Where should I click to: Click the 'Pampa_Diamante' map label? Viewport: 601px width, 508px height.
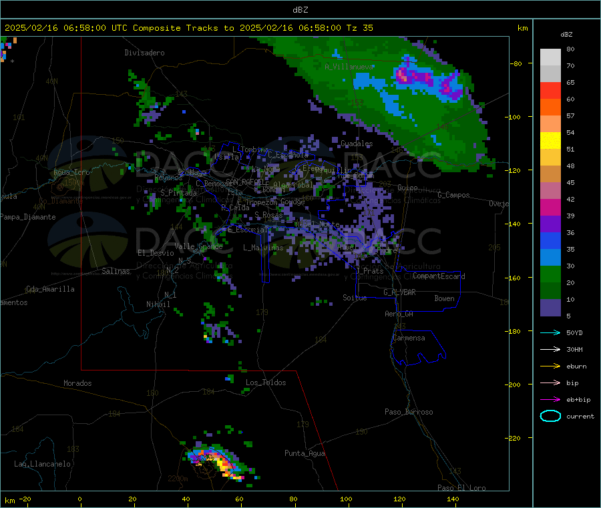(x=28, y=217)
